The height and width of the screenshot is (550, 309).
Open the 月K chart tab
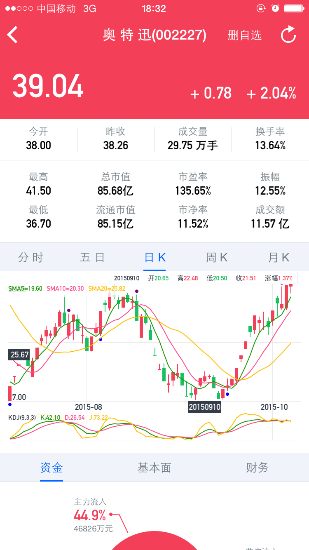click(x=279, y=258)
